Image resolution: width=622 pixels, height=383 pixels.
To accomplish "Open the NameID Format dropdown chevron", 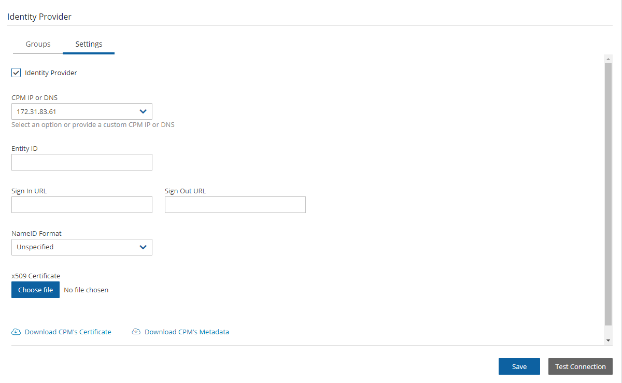I will point(143,247).
